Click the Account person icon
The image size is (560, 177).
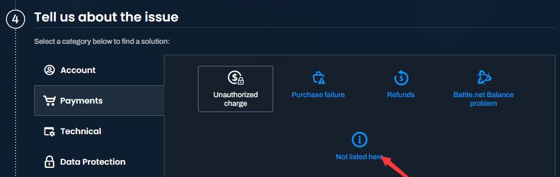tap(49, 70)
